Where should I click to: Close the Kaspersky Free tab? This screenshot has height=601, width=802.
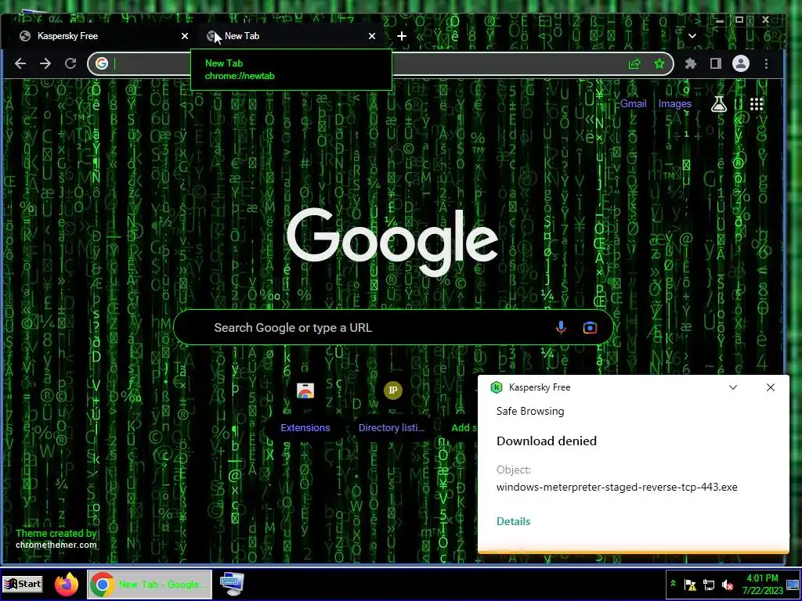click(185, 36)
